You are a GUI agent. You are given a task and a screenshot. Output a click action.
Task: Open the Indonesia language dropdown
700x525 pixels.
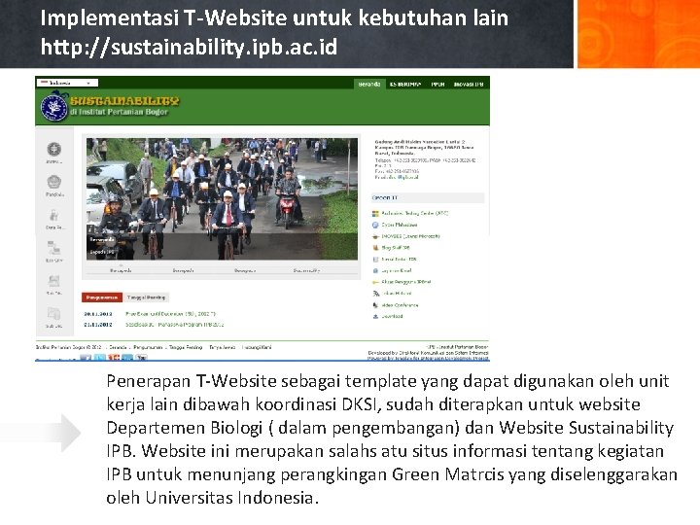coord(68,83)
